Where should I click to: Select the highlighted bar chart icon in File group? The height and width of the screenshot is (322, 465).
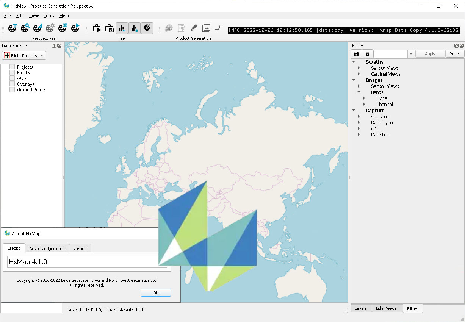(x=122, y=28)
